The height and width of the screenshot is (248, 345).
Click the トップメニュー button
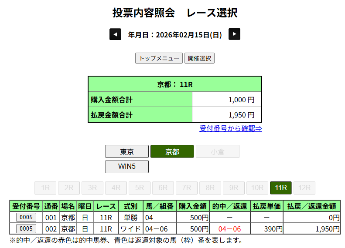tap(159, 58)
